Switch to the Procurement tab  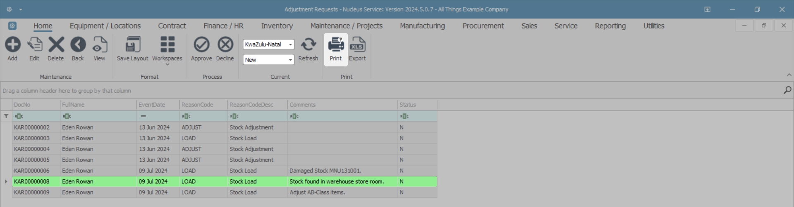click(x=483, y=26)
